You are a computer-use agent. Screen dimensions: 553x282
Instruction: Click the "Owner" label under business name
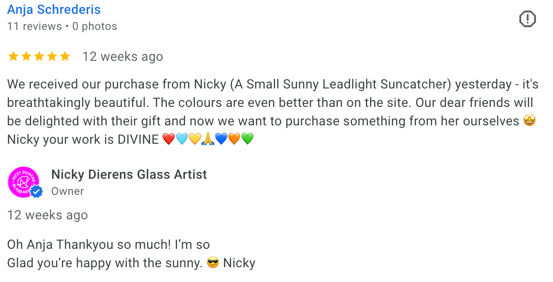click(x=68, y=191)
